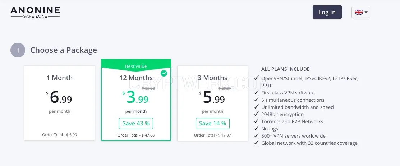The image size is (400, 166).
Task: Click the Anonine Safe Zone logo
Action: point(35,12)
